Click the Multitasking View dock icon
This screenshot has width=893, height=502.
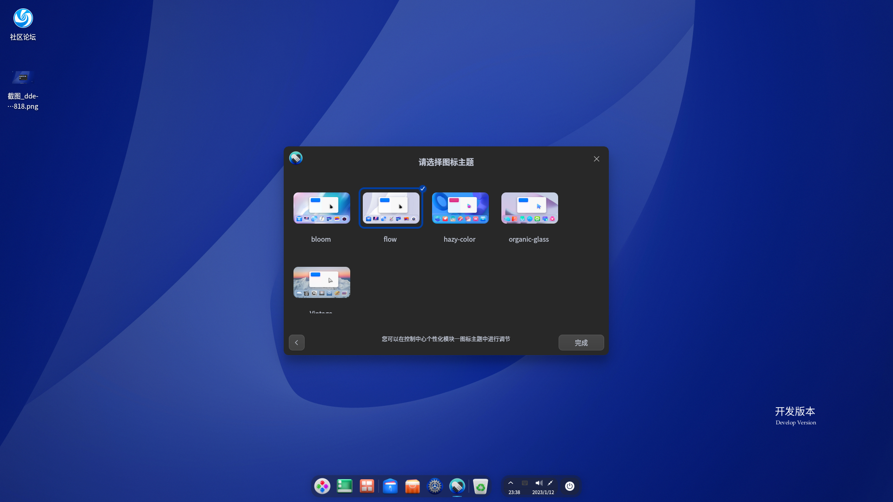pos(367,486)
